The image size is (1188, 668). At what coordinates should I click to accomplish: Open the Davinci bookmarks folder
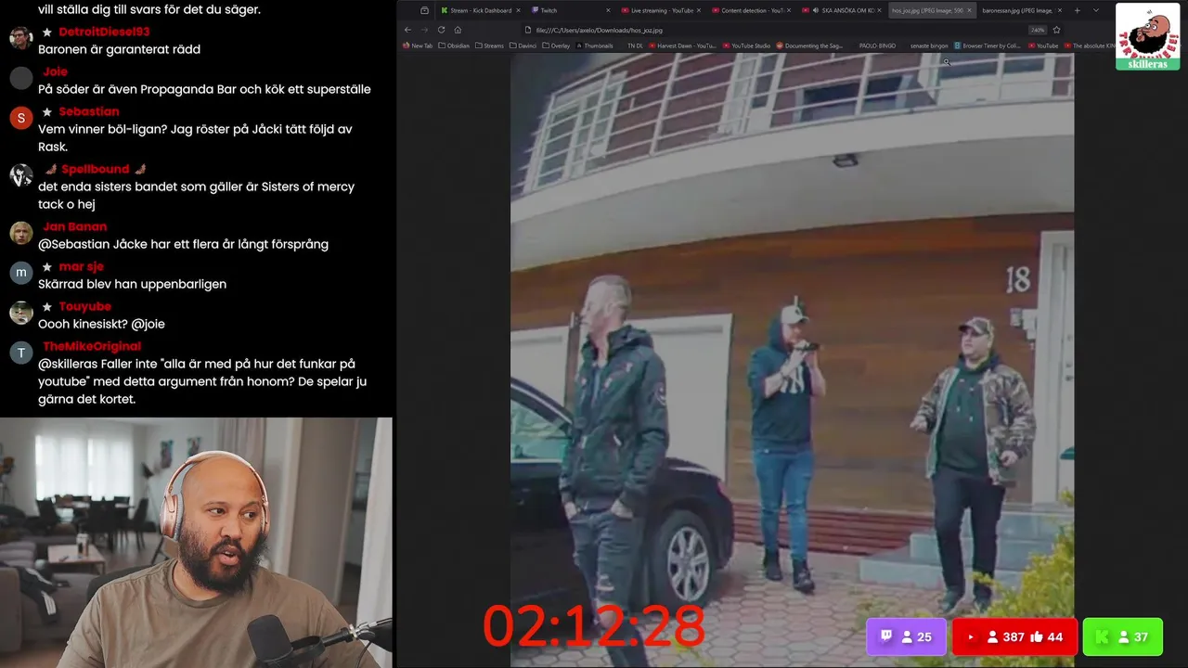click(x=523, y=45)
